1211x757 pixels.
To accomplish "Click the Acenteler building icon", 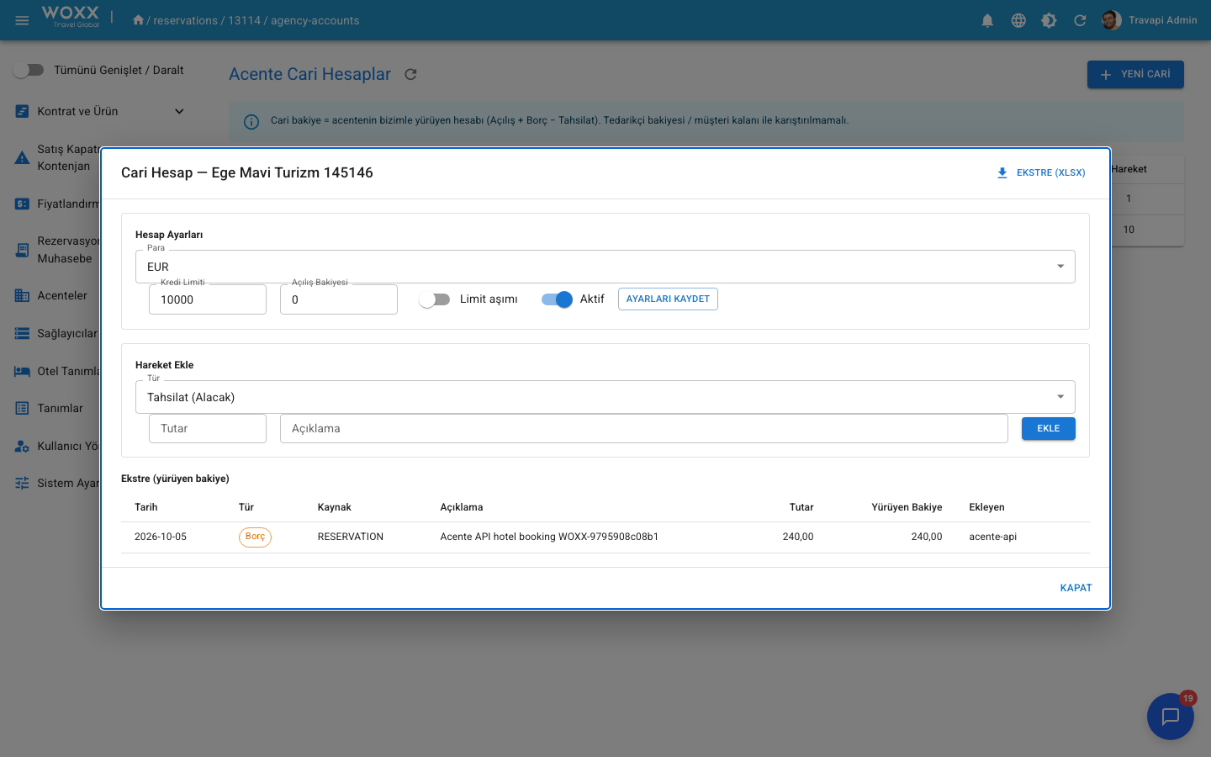I will pyautogui.click(x=22, y=295).
